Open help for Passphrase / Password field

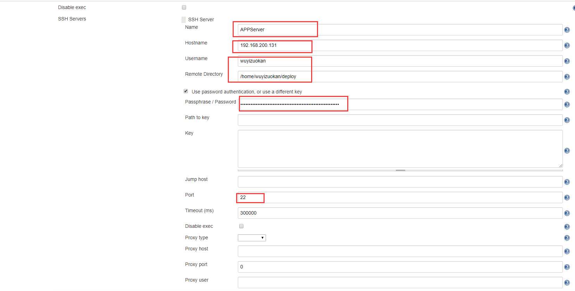[x=567, y=105]
